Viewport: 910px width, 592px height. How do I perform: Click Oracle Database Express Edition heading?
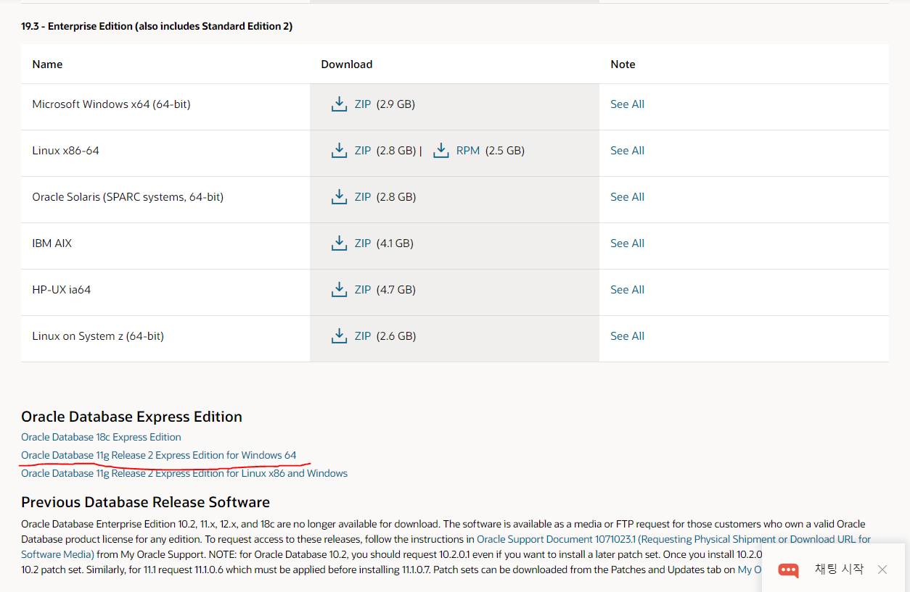coord(131,417)
